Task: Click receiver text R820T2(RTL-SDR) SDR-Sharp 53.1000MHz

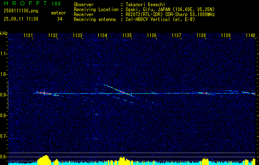Action: point(170,14)
